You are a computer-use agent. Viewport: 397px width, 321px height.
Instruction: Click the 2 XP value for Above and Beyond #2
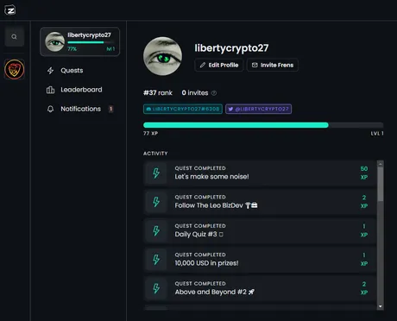coord(364,288)
